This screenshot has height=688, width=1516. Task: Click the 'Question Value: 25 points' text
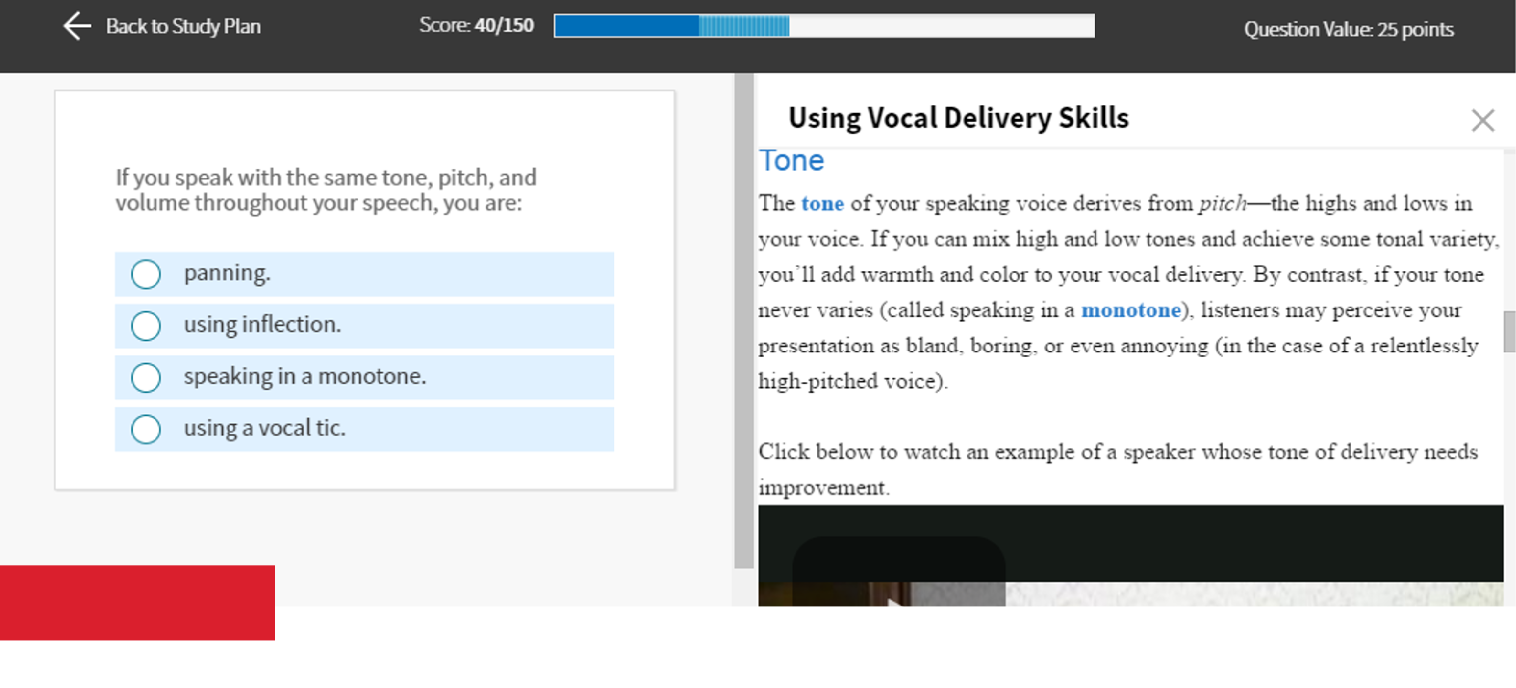point(1348,29)
